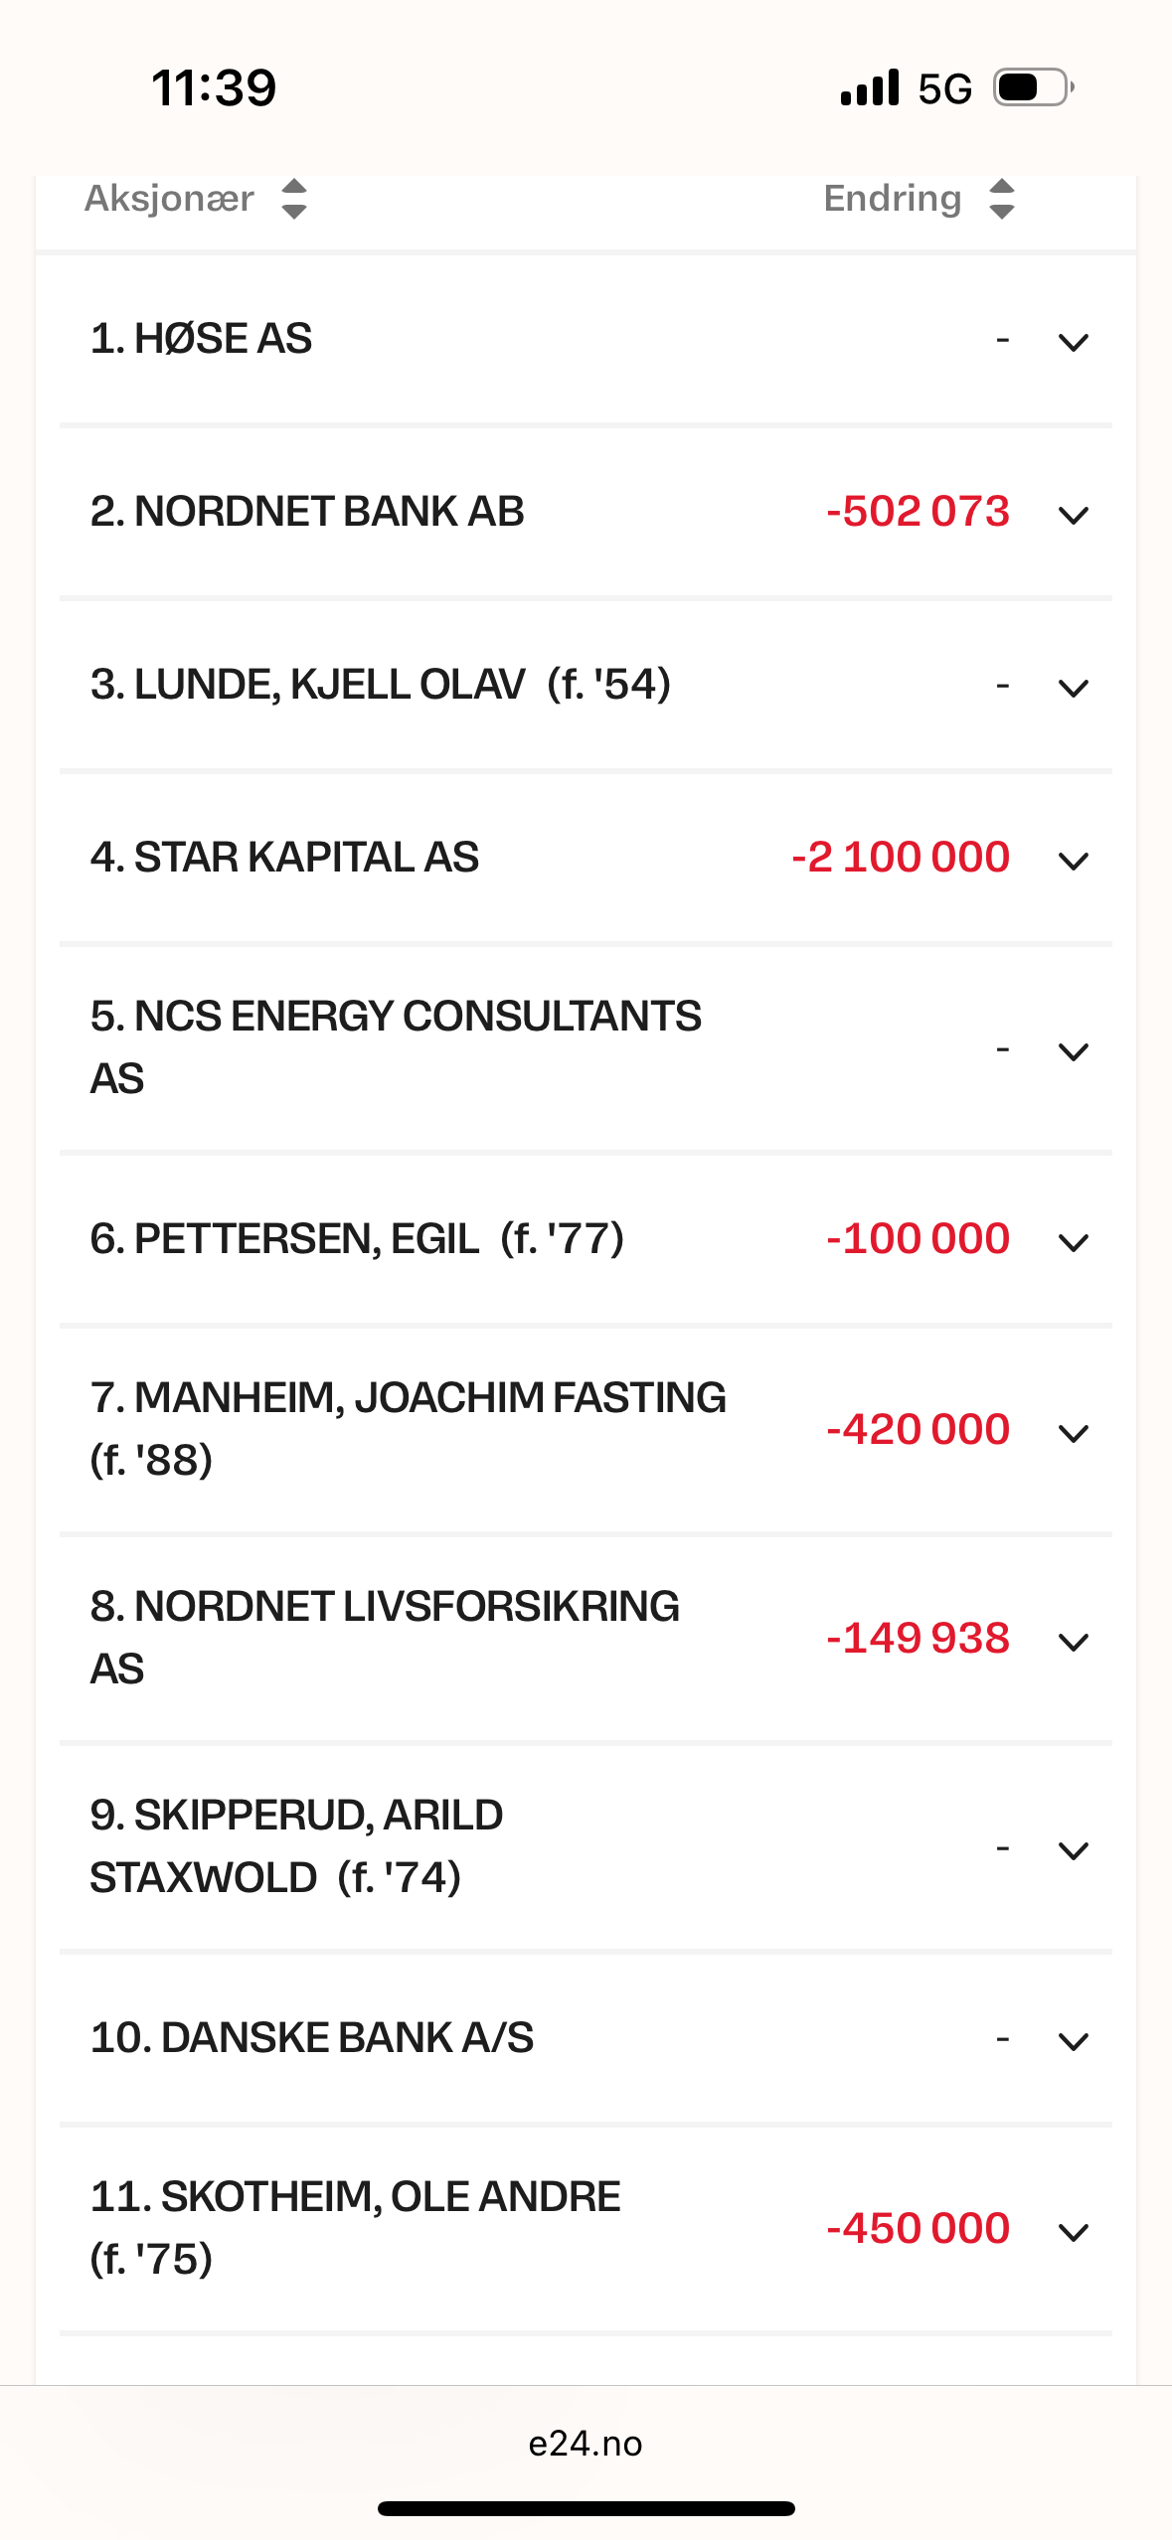
Task: Tap the -2 100 000 change value
Action: pyautogui.click(x=901, y=858)
